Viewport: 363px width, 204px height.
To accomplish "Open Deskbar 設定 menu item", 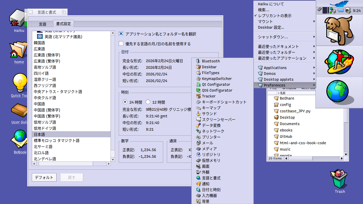I will (x=271, y=27).
